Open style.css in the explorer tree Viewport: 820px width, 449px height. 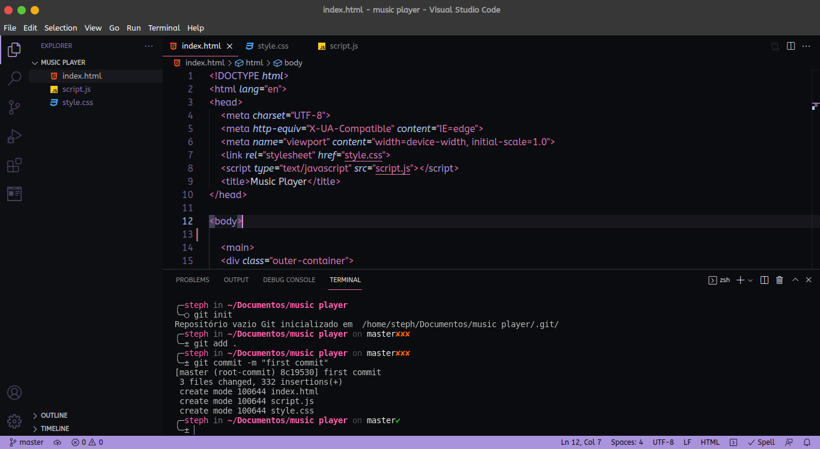[x=96, y=103]
